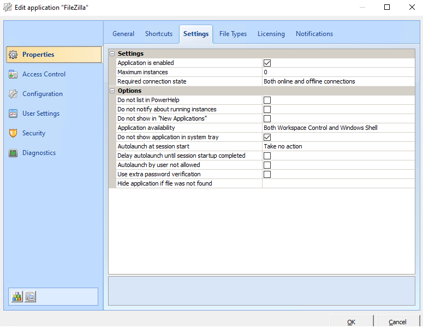Collapse the Settings group
The width and height of the screenshot is (423, 328).
[112, 53]
